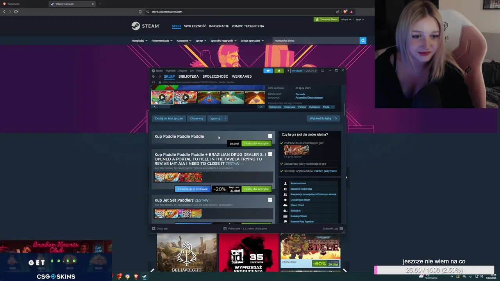Viewport: 500px width, 281px height.
Task: Open POMOC TECHNICZNA on the Steam website
Action: pyautogui.click(x=248, y=26)
